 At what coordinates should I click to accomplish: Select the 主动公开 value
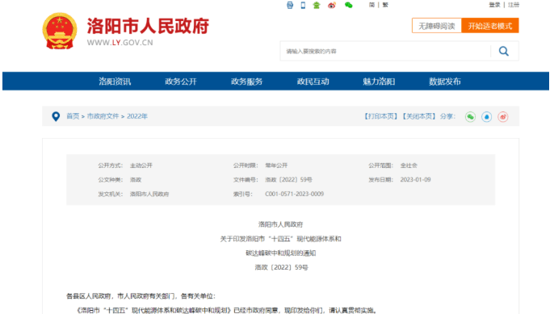pos(141,165)
